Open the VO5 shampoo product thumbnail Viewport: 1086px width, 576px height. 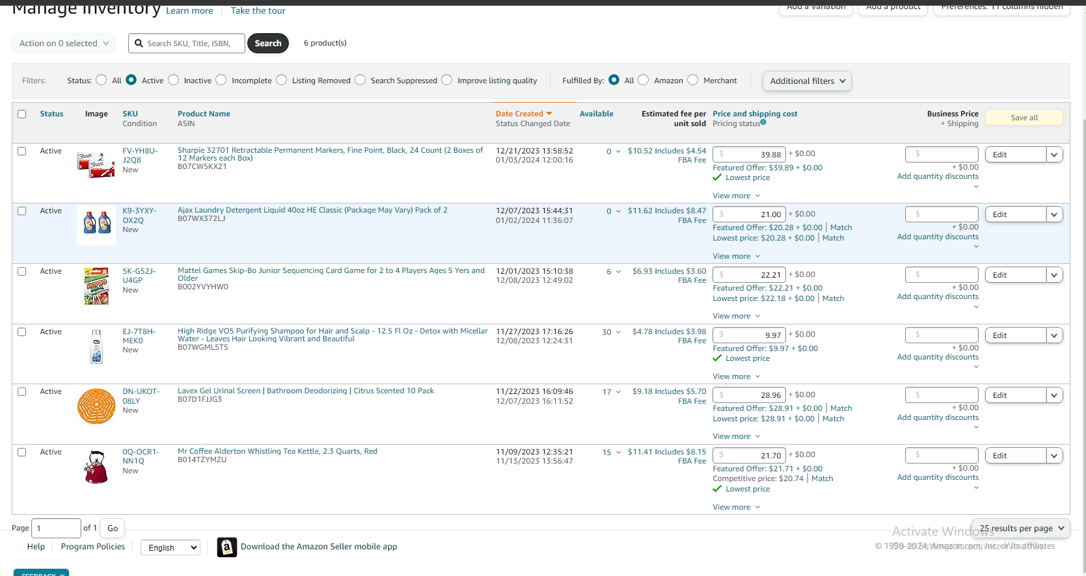pyautogui.click(x=96, y=346)
